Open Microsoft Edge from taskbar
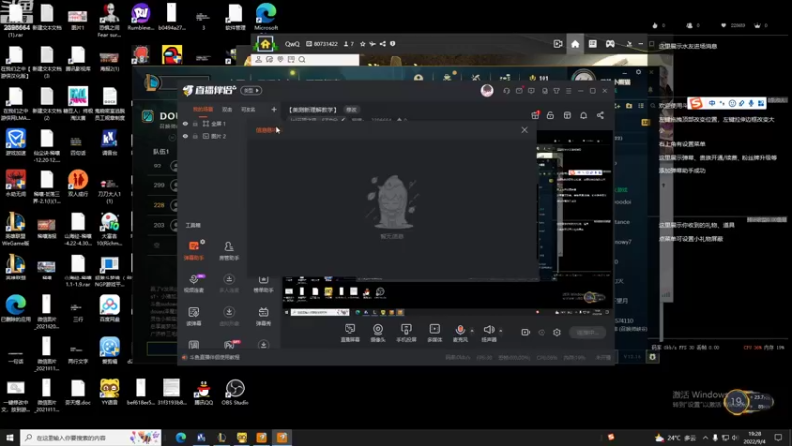The width and height of the screenshot is (792, 446). click(181, 437)
